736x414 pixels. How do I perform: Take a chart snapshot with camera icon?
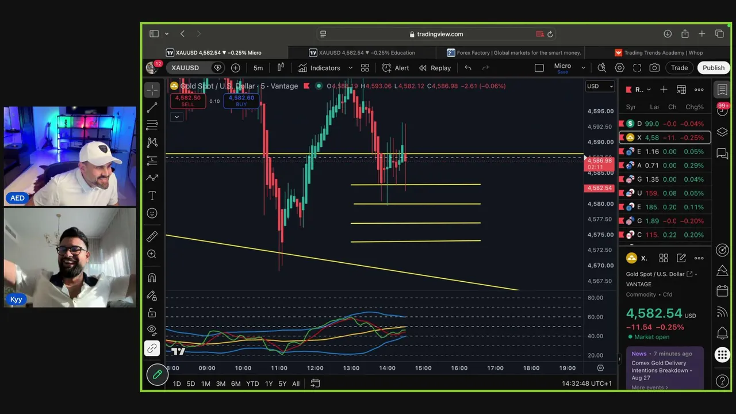654,68
